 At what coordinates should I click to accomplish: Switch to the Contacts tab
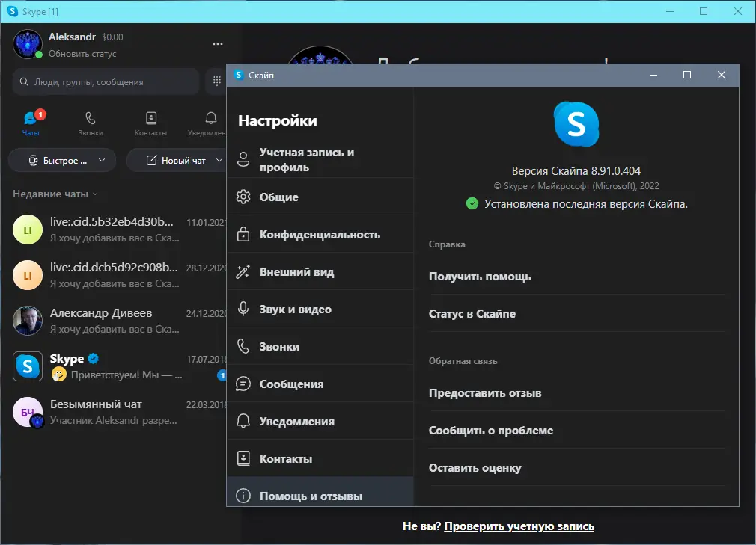pyautogui.click(x=150, y=124)
